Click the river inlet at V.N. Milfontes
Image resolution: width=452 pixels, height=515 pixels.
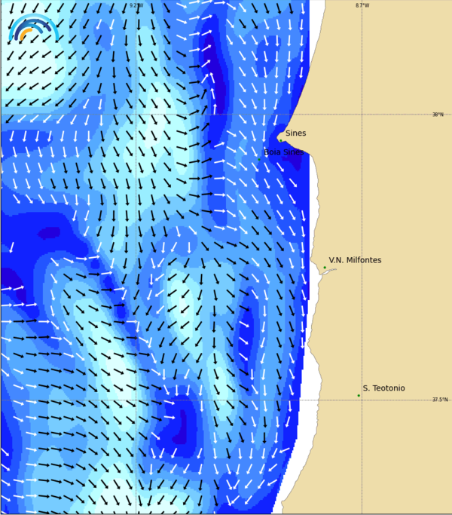coord(327,271)
